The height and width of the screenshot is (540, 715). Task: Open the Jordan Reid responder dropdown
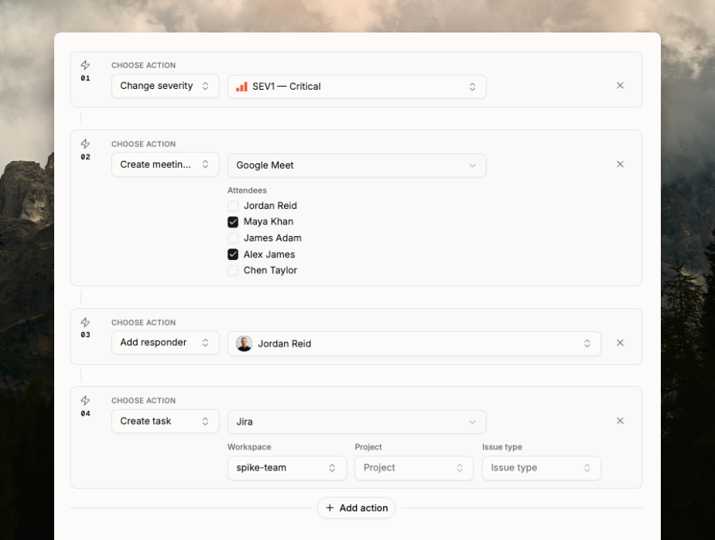pyautogui.click(x=414, y=343)
